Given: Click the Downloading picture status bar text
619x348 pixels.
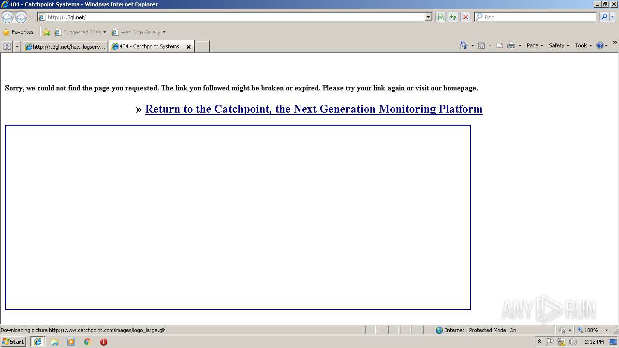Looking at the screenshot, I should (x=86, y=330).
